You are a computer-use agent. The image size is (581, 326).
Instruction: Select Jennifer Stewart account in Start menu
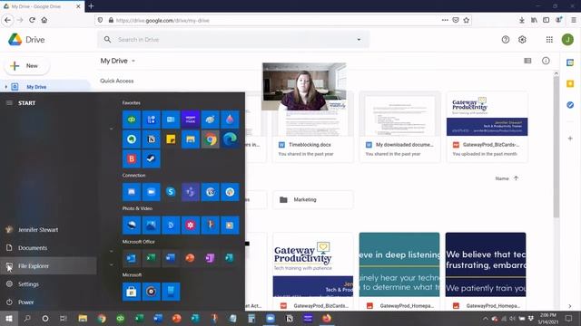48,229
